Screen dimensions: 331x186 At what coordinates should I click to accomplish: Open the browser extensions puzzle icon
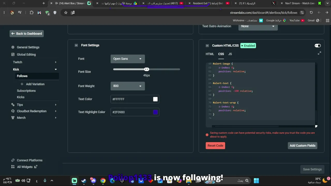click(x=32, y=13)
